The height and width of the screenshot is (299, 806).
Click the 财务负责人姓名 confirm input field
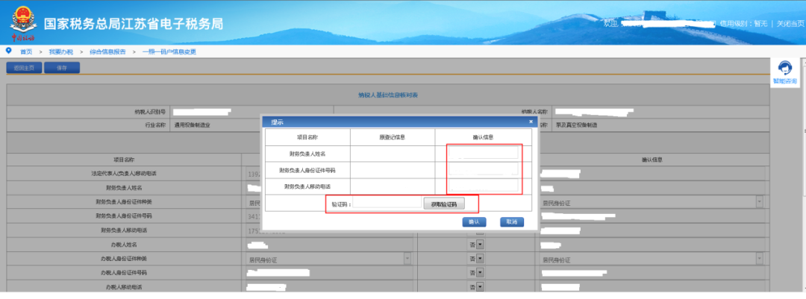click(483, 153)
